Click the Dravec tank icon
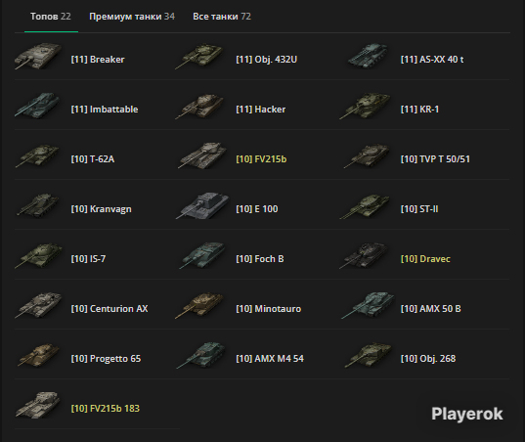Screen dimensions: 525x442 (x=365, y=255)
